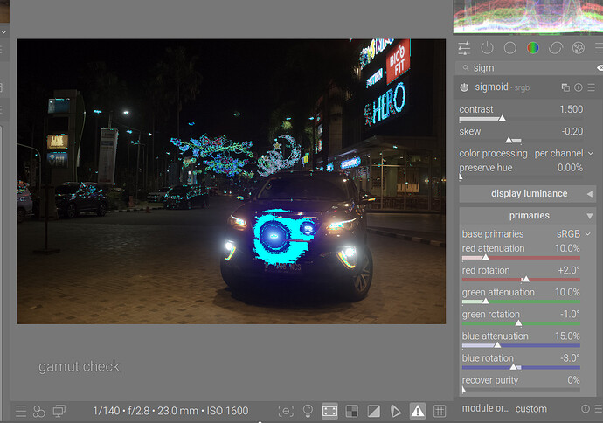603x423 pixels.
Task: Reset sigmoid module parameters
Action: (579, 87)
